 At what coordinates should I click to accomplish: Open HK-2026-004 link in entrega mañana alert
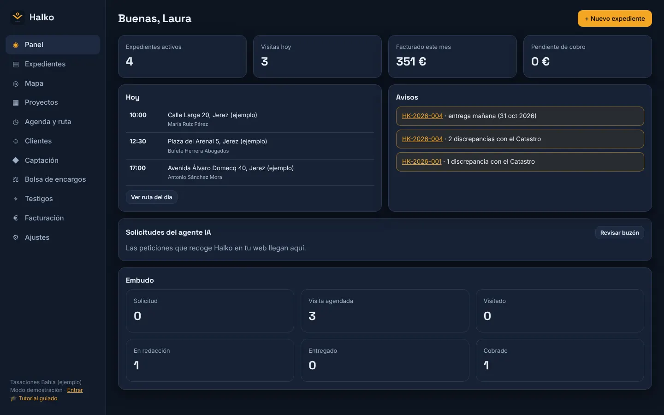pos(422,116)
